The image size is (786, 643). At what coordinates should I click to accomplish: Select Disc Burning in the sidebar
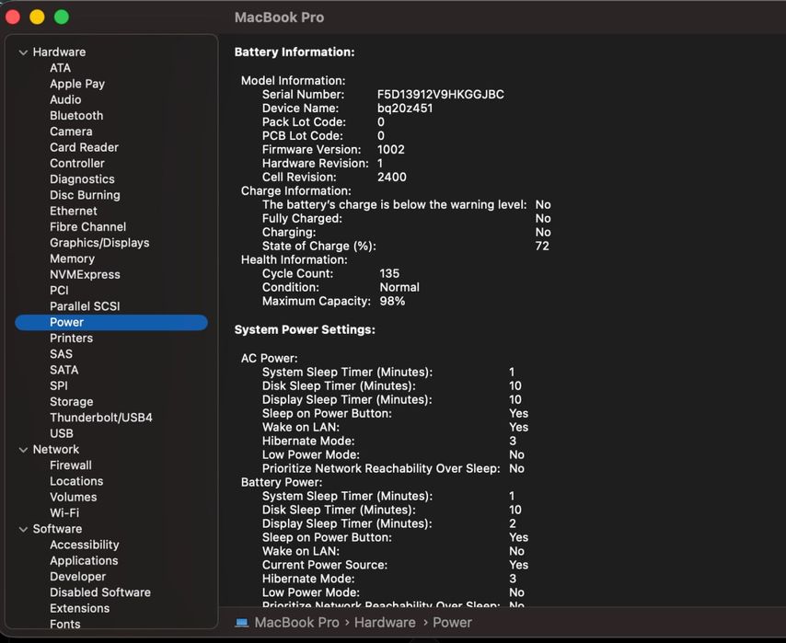[x=85, y=195]
